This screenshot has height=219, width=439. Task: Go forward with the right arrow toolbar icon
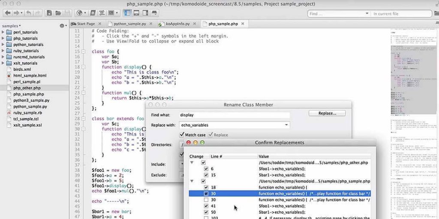pos(16,13)
